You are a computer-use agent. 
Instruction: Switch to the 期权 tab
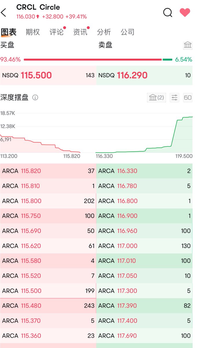pos(33,32)
